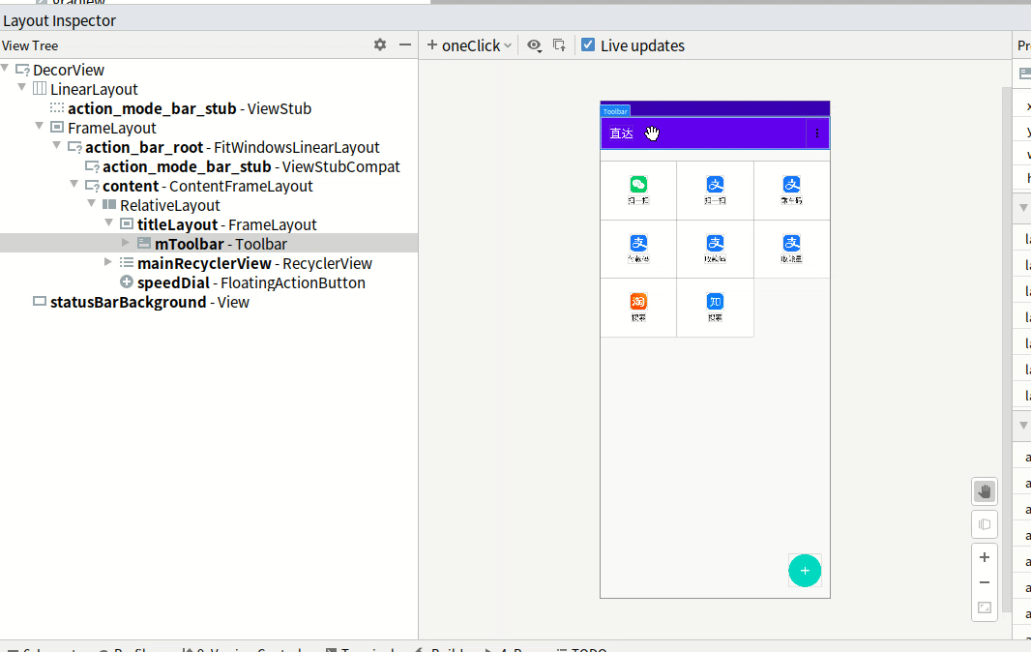Collapse the content node arrow
This screenshot has width=1031, height=652.
[x=74, y=184]
